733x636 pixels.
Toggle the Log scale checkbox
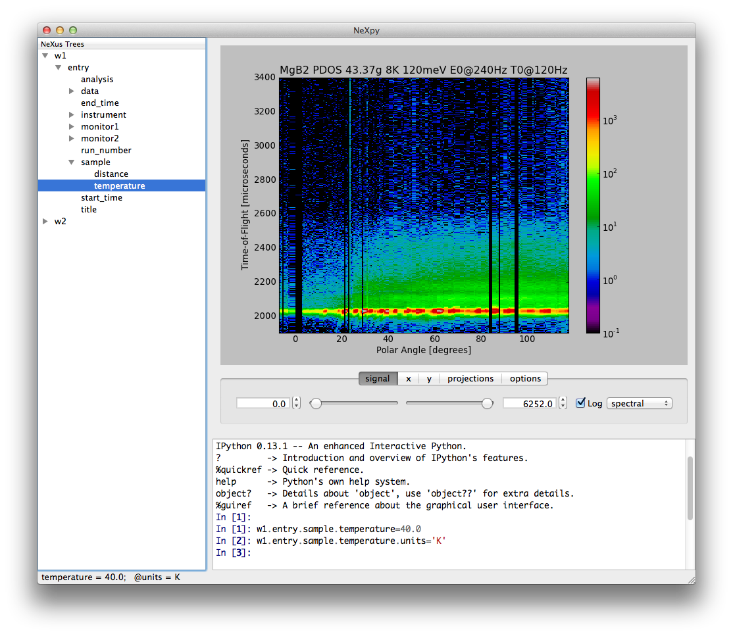(x=580, y=403)
